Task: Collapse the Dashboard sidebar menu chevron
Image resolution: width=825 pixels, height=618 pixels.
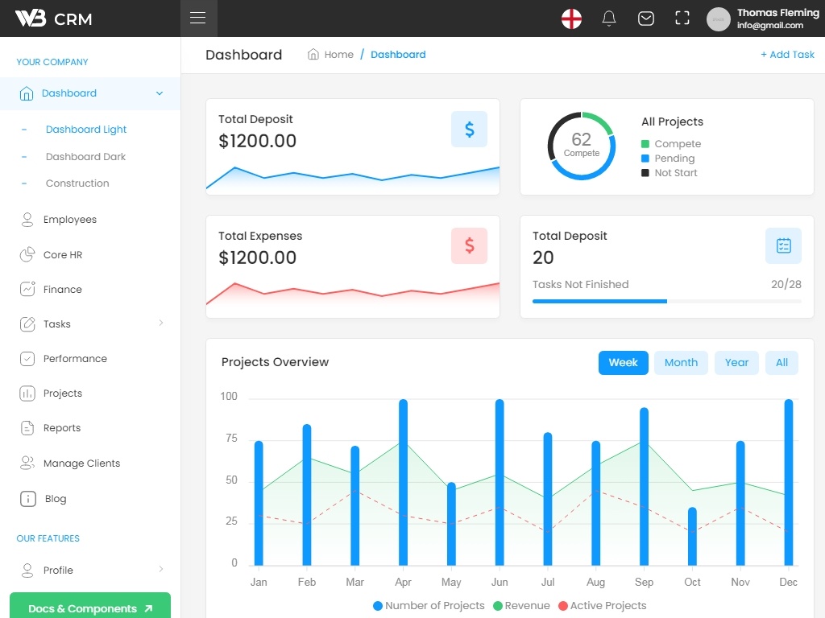Action: coord(160,93)
